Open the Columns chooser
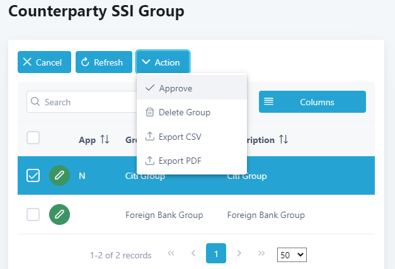This screenshot has width=395, height=269. click(x=312, y=102)
